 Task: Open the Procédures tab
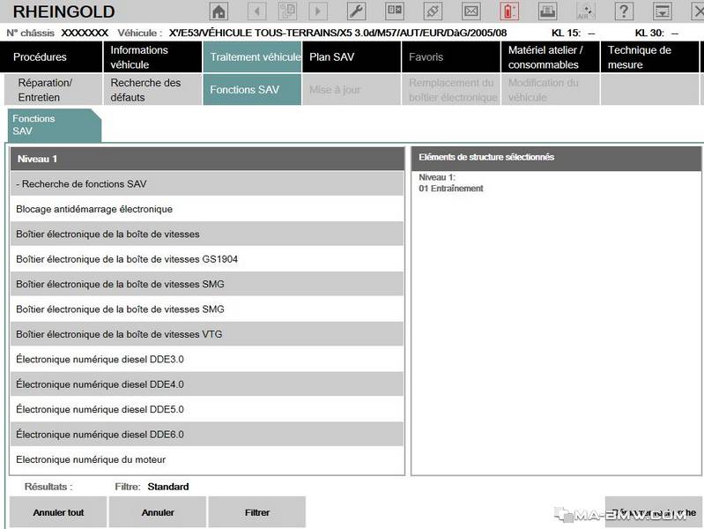tap(51, 57)
